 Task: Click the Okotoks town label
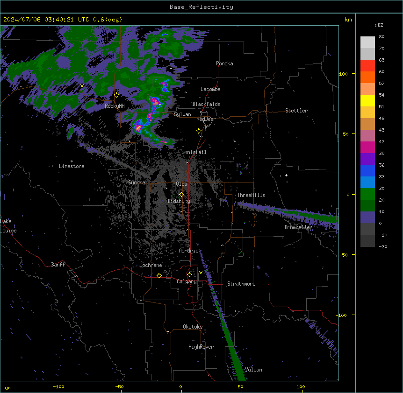click(x=193, y=327)
